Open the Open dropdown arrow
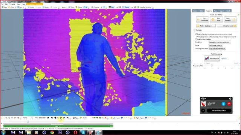 (15, 7)
